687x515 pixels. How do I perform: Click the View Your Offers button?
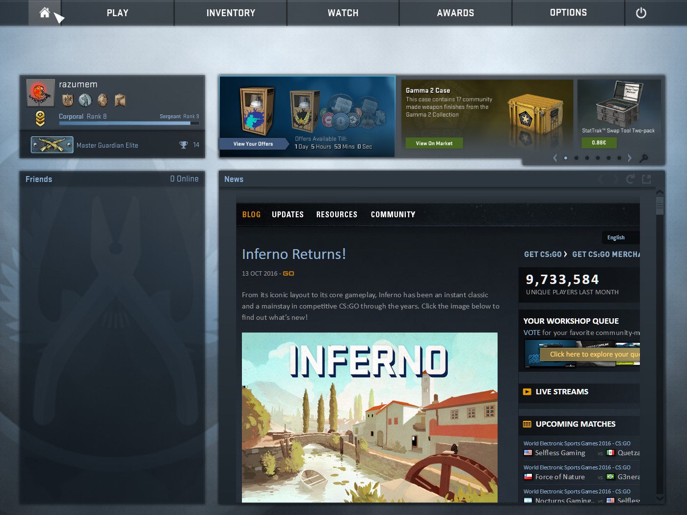(x=253, y=144)
